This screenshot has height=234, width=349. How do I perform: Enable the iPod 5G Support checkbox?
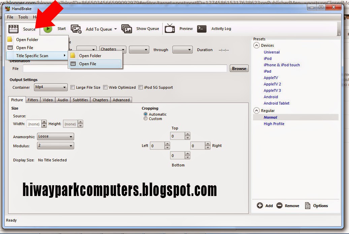click(141, 87)
